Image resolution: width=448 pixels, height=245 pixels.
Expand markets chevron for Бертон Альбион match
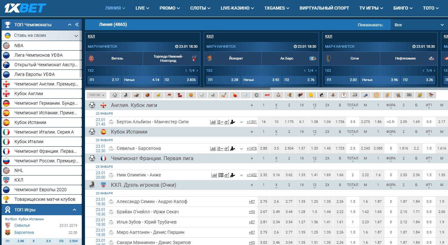point(241,122)
